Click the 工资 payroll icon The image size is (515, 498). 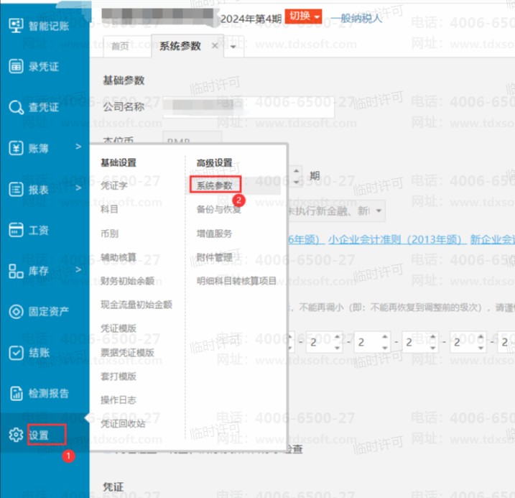tap(16, 230)
